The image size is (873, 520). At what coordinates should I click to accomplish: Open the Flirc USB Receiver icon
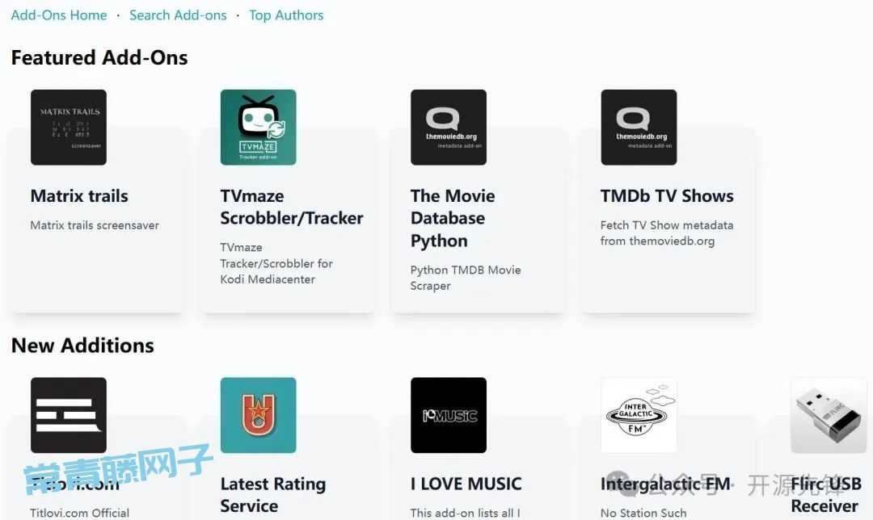tap(829, 416)
